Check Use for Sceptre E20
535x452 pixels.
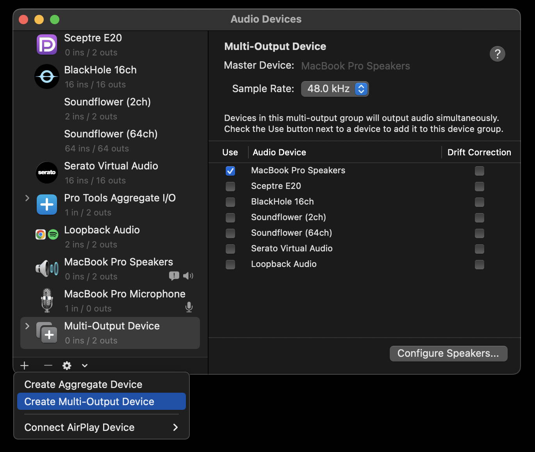point(230,187)
